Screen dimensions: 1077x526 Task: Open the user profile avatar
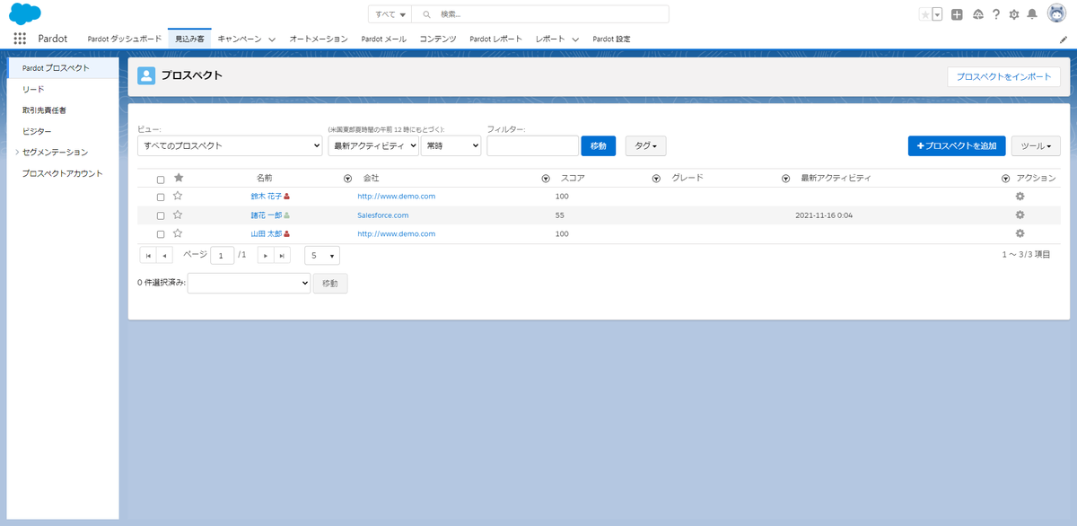click(x=1056, y=13)
